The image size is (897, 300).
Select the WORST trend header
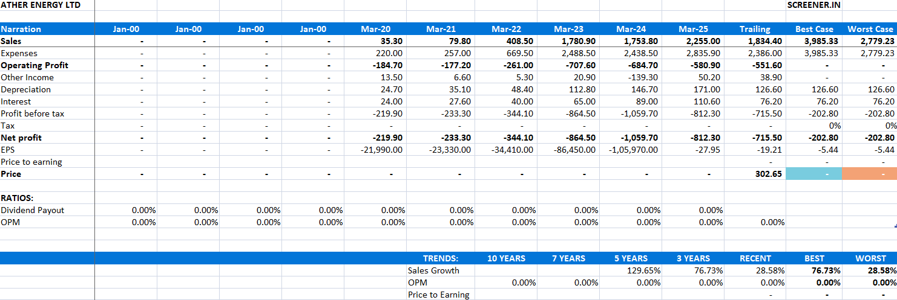click(x=870, y=258)
